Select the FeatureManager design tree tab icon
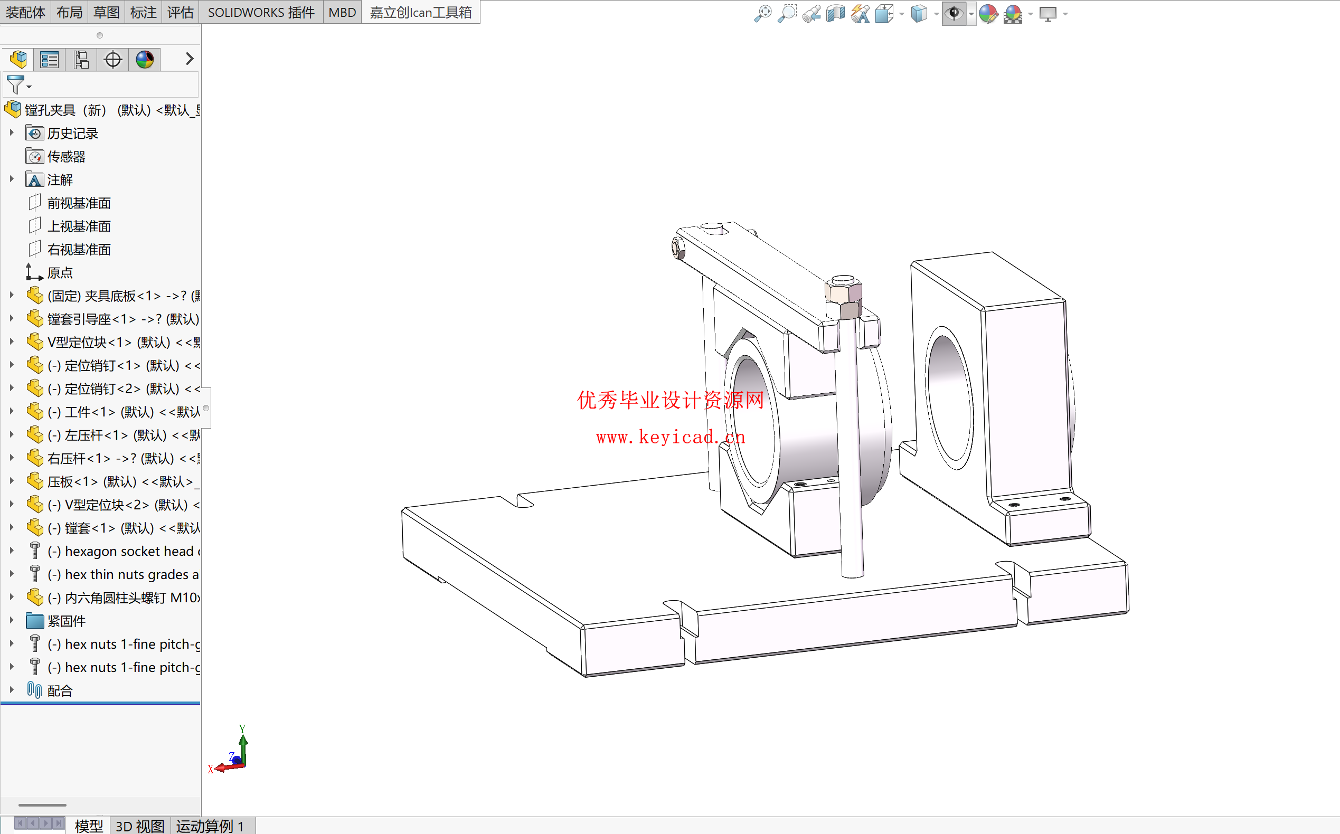This screenshot has width=1340, height=834. [x=18, y=59]
